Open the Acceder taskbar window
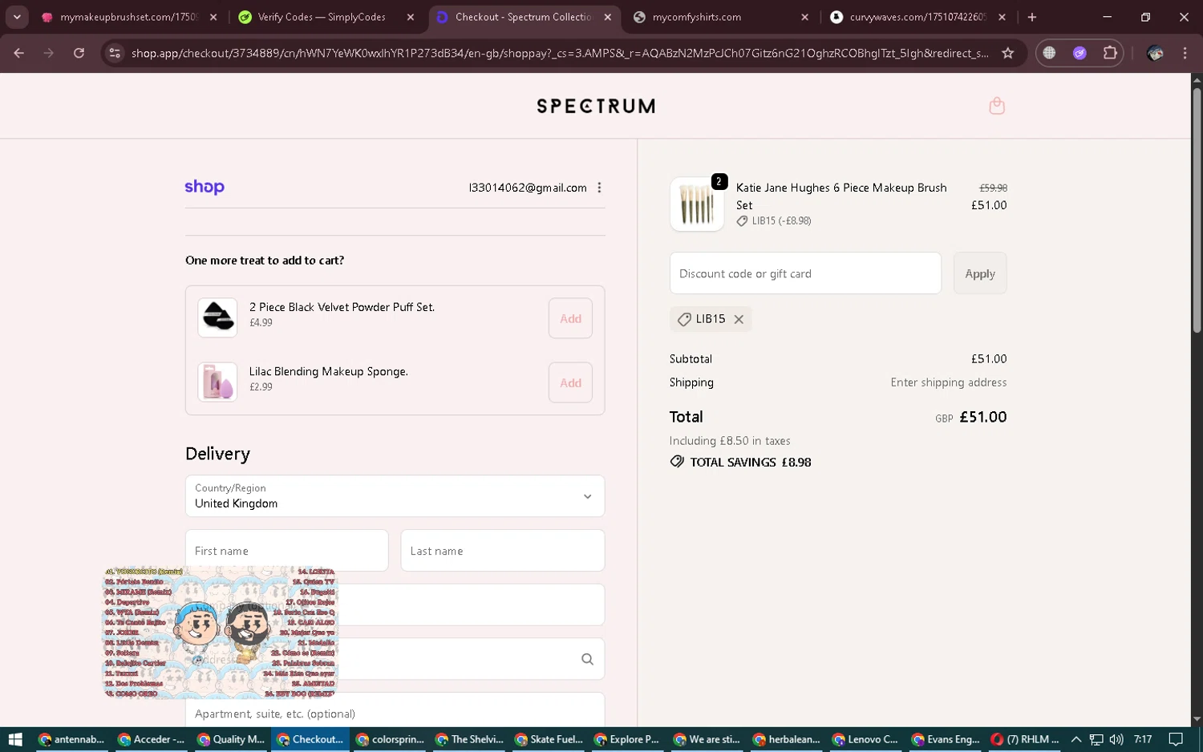Screen dimensions: 1203x752 [x=151, y=739]
